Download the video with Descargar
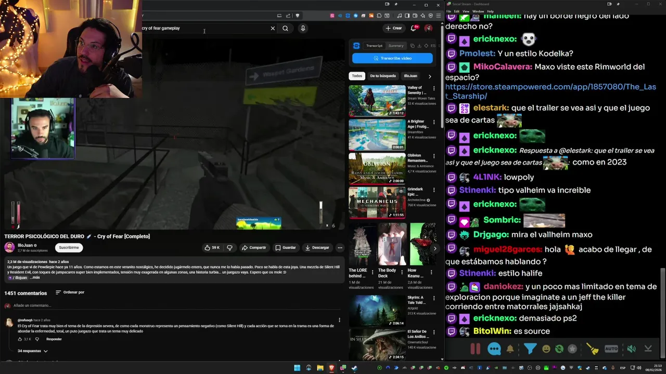This screenshot has width=666, height=374. [x=317, y=248]
